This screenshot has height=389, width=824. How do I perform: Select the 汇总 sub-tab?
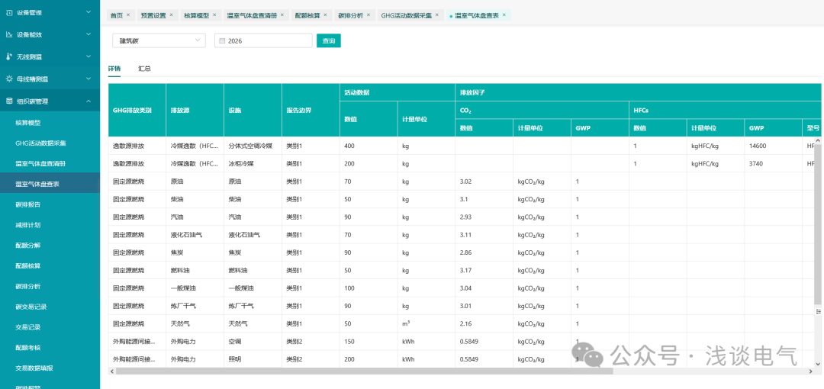(x=144, y=69)
